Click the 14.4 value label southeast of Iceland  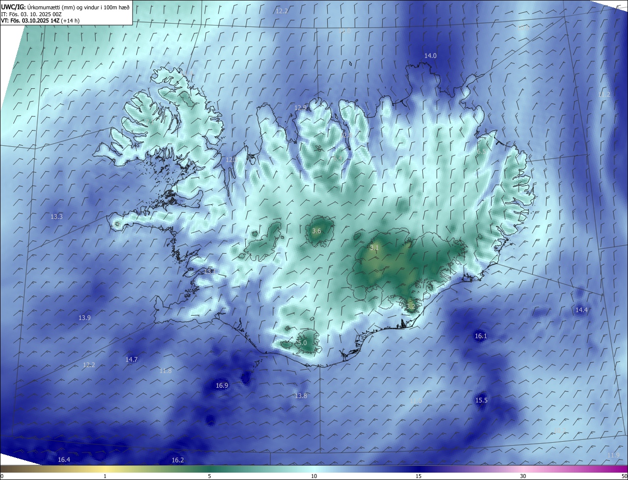click(581, 310)
